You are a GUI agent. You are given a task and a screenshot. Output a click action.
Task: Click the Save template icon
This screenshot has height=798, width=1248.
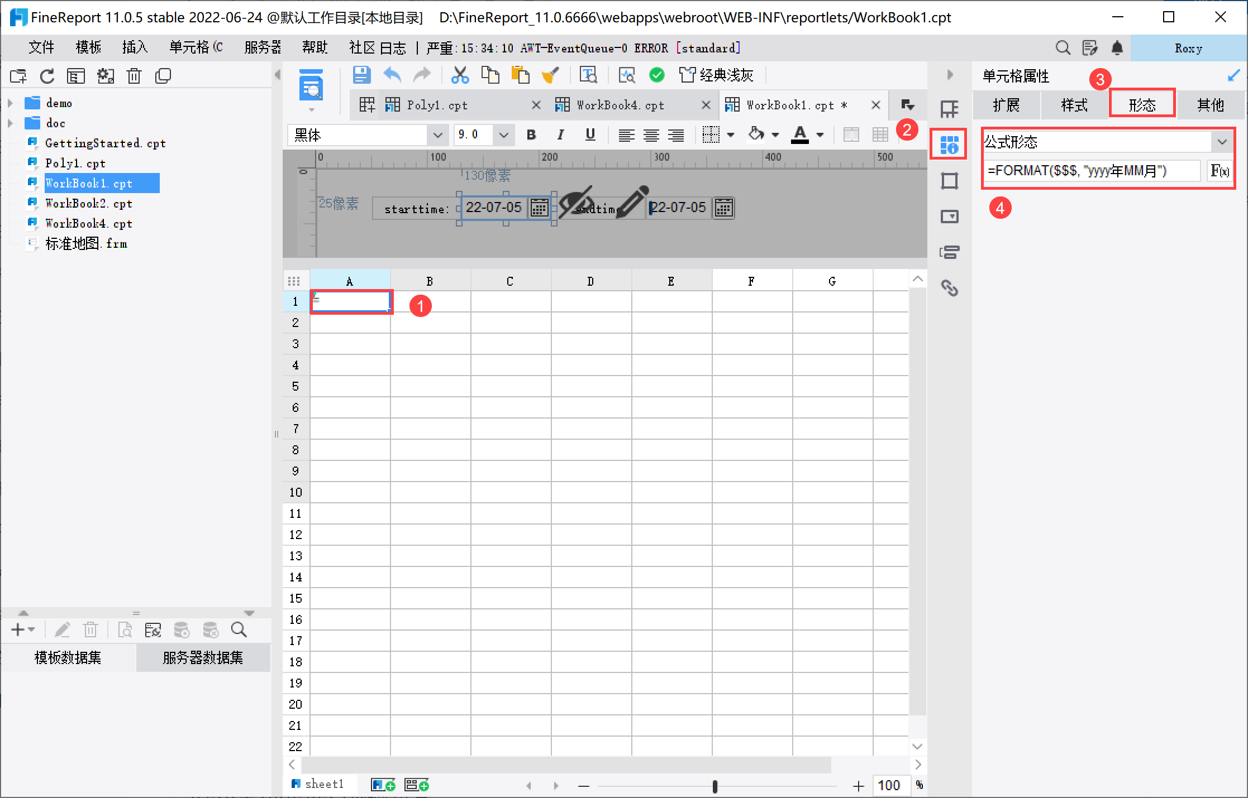tap(361, 75)
